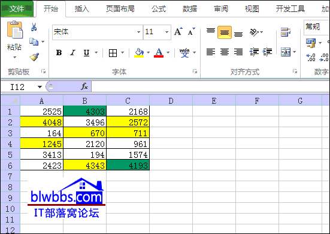Viewport: 330px width, 234px height.
Task: Switch to the 开发工具 tab
Action: click(x=290, y=9)
